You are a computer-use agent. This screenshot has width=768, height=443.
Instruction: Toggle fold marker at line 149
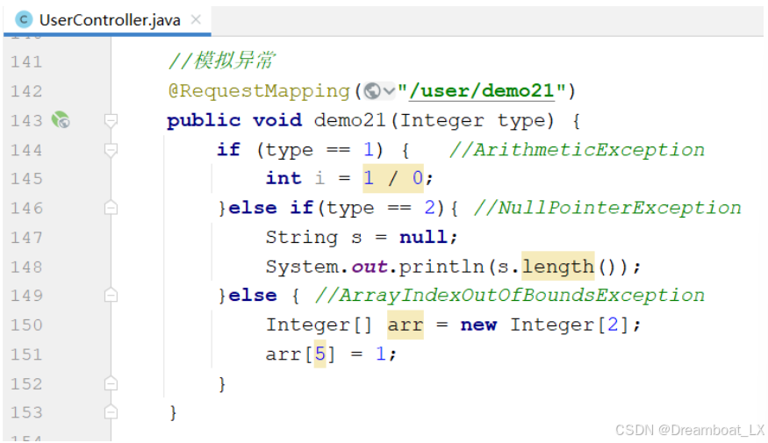click(x=111, y=295)
